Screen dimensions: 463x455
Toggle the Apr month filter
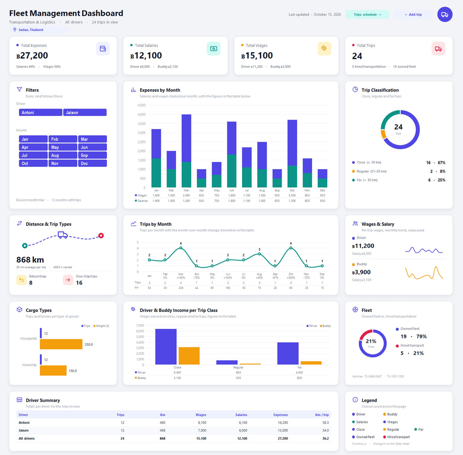33,147
